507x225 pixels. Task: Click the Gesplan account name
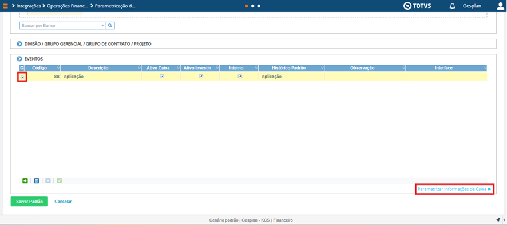(x=472, y=6)
